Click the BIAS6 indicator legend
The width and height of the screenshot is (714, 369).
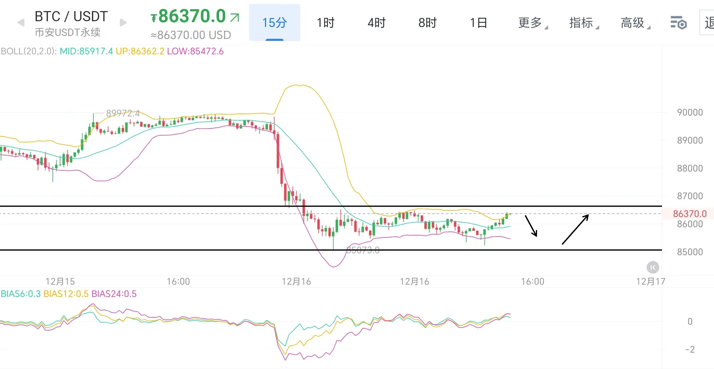[21, 294]
